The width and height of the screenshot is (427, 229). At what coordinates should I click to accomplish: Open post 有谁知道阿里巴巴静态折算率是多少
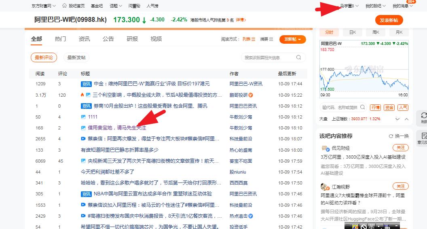point(120,150)
